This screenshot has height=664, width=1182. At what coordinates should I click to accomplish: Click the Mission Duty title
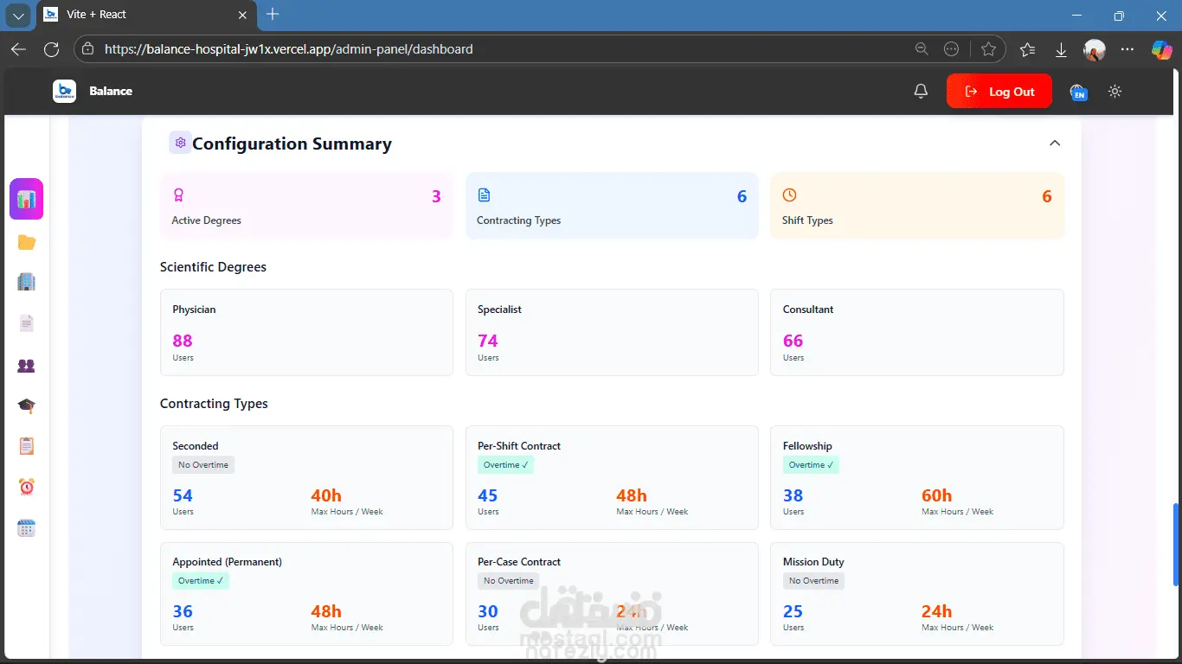point(813,562)
